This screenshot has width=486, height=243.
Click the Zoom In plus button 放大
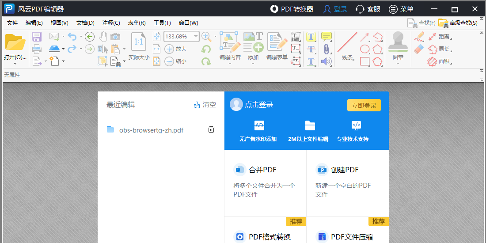coord(175,49)
